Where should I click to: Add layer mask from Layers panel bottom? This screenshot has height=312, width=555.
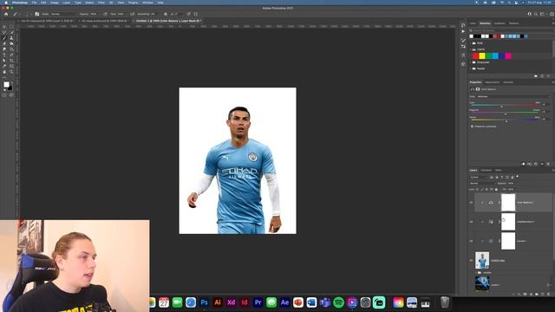point(525,295)
